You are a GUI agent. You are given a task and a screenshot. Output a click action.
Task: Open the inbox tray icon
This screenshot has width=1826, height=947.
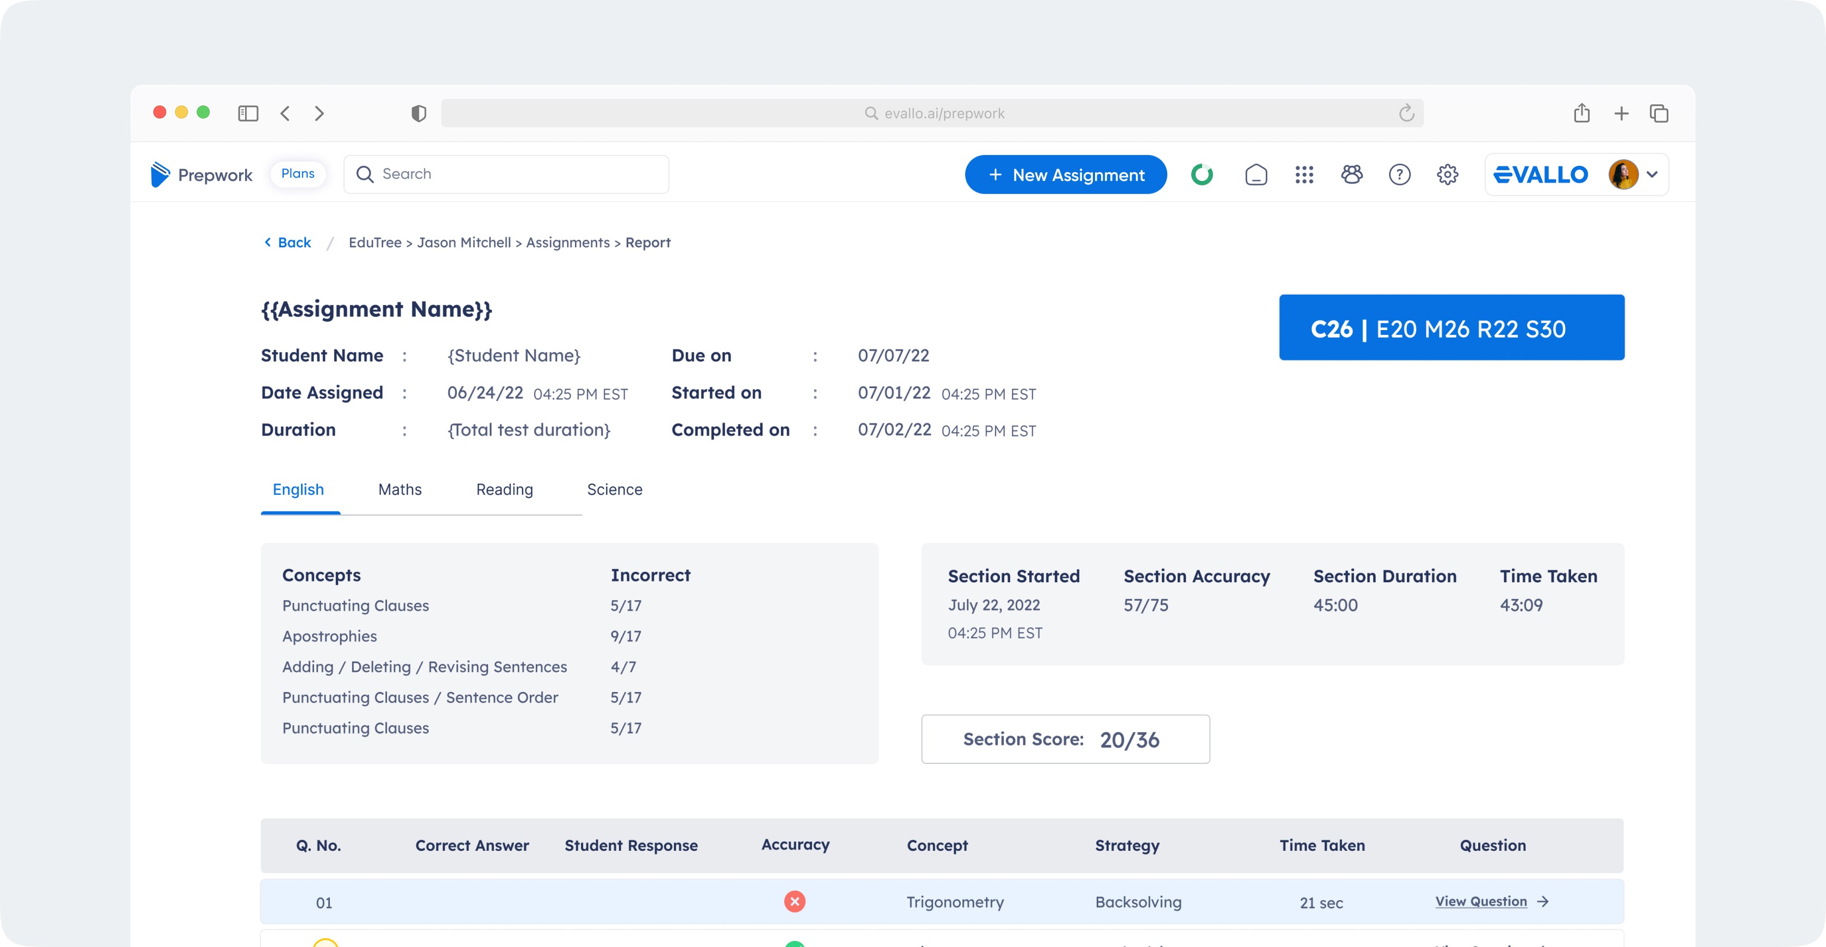pyautogui.click(x=1255, y=175)
